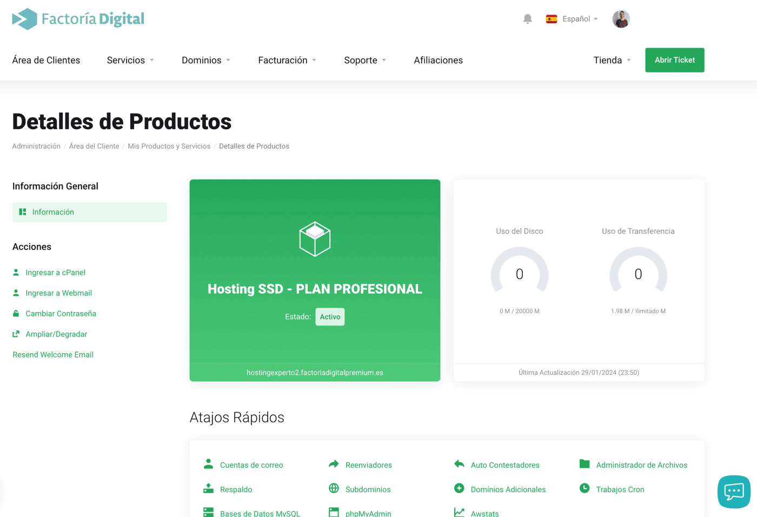757x517 pixels.
Task: Click the Uso del Disco gauge
Action: pos(520,270)
